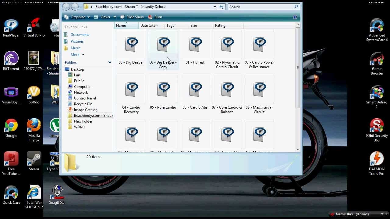Select Control Panel in the tree
390x219 pixels.
click(x=85, y=98)
